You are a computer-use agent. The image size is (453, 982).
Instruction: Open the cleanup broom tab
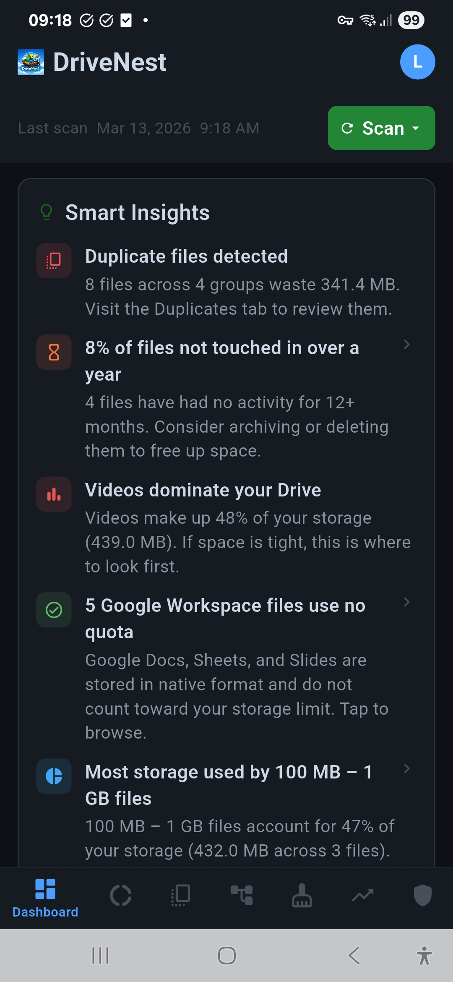tap(302, 896)
